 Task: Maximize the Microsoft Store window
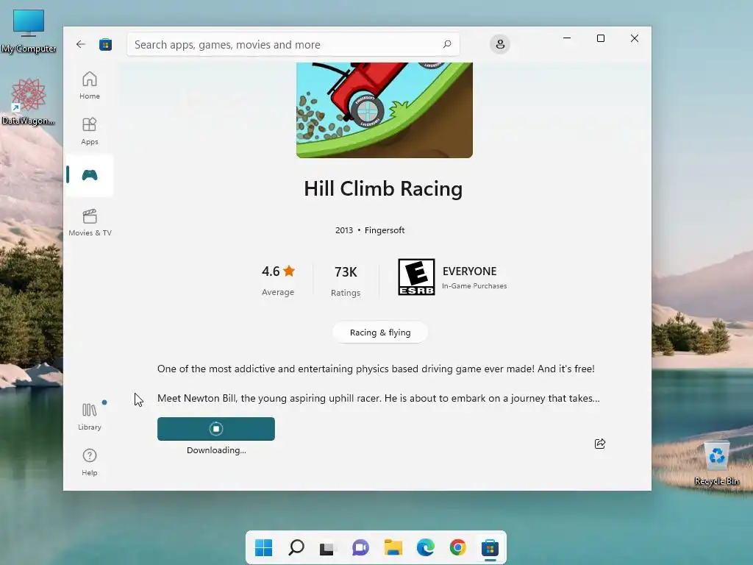(601, 38)
